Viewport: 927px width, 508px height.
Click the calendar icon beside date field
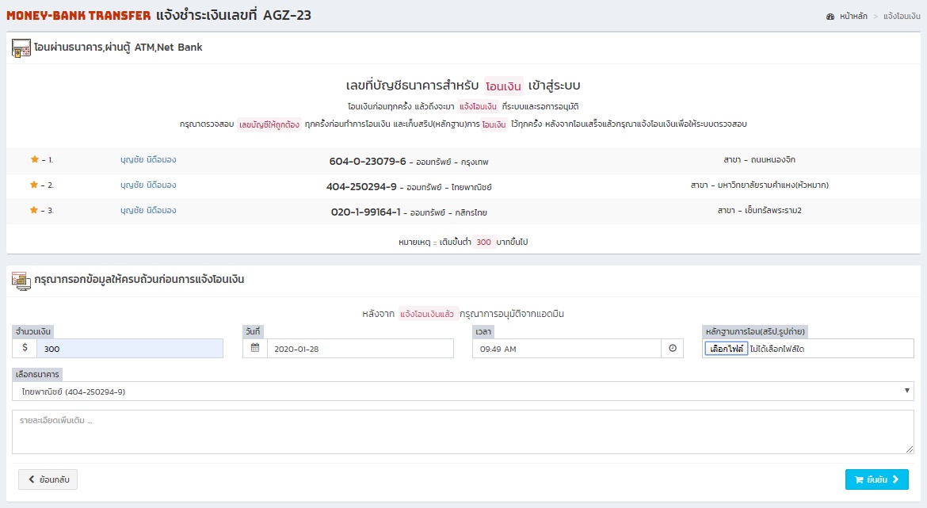point(255,349)
